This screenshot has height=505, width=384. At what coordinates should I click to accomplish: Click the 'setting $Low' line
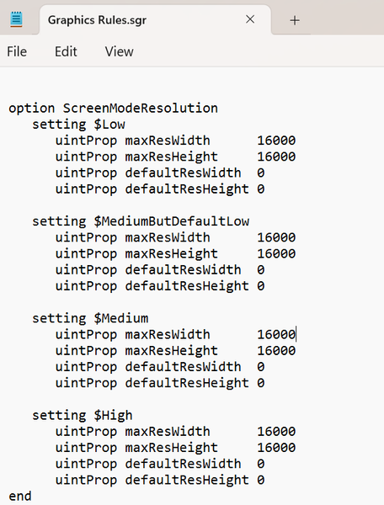coord(78,125)
